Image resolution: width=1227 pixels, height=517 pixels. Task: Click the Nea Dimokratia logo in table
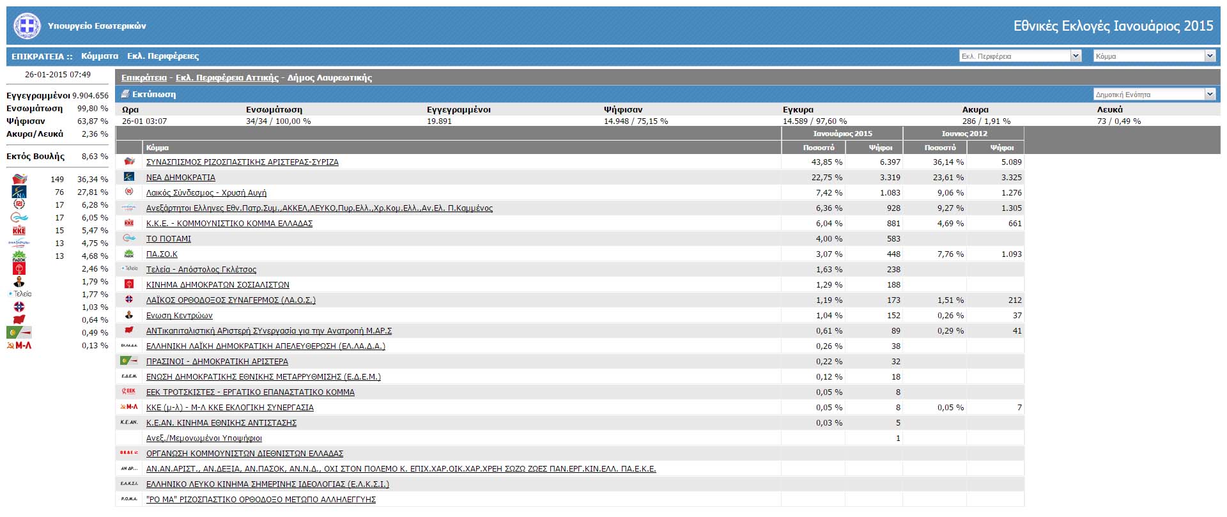pyautogui.click(x=129, y=177)
